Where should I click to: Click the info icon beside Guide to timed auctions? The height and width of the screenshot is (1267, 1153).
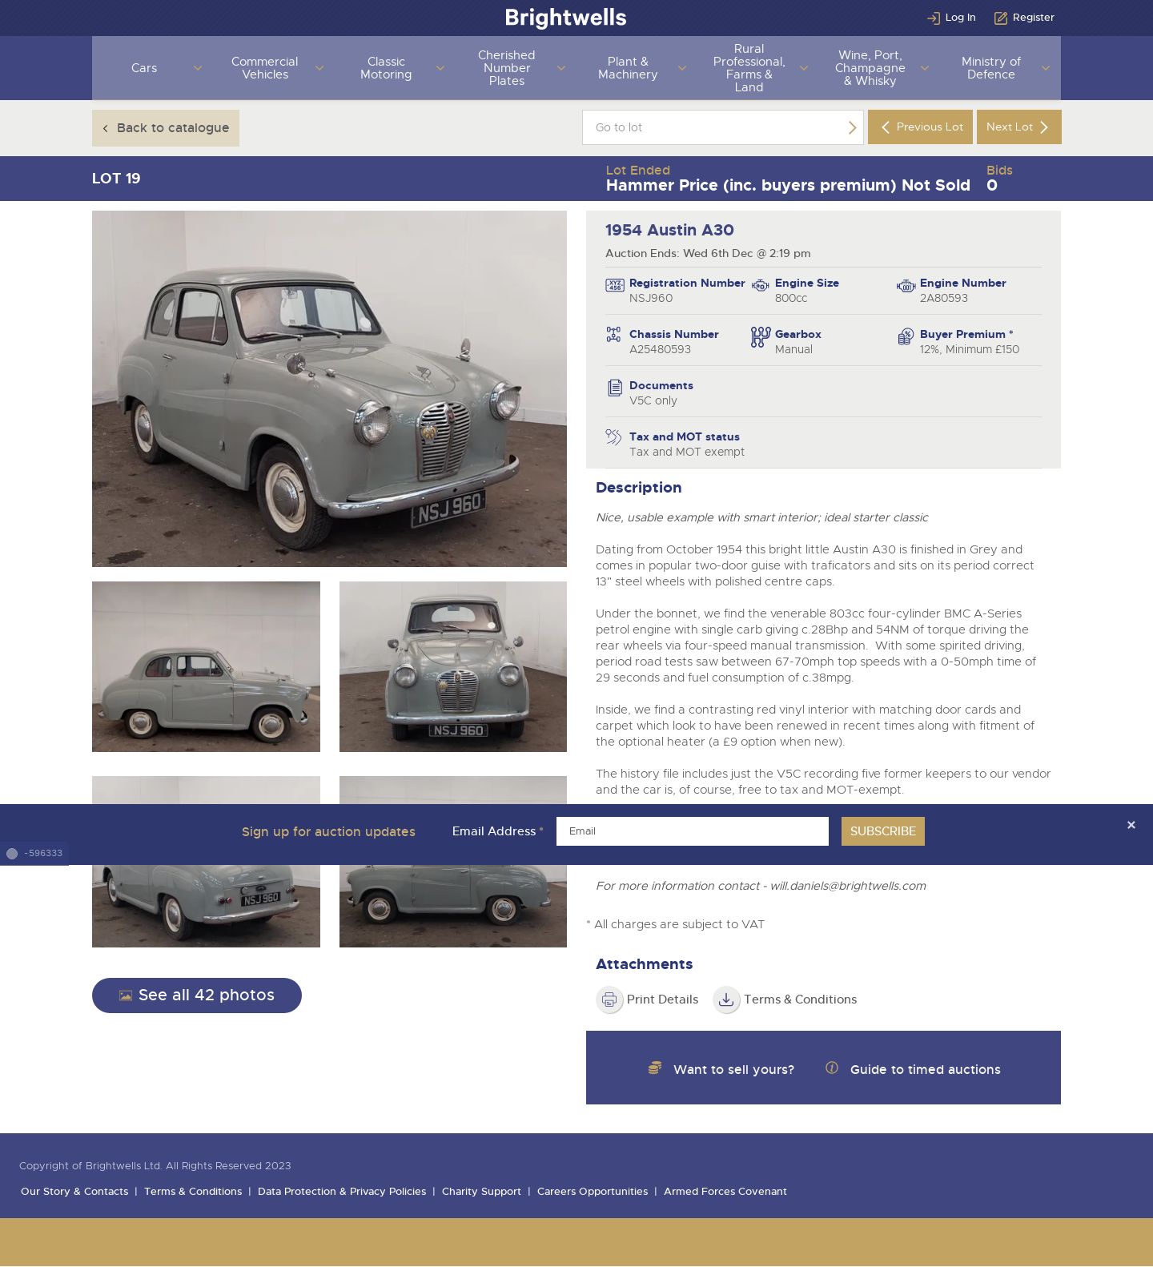pyautogui.click(x=832, y=1068)
